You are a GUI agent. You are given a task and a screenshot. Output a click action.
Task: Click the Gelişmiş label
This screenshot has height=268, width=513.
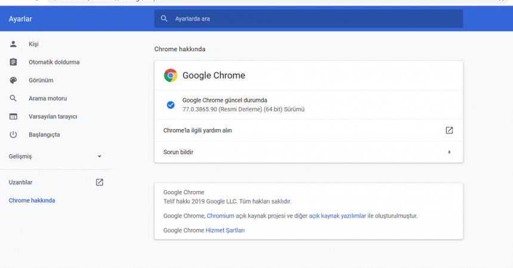pos(20,156)
